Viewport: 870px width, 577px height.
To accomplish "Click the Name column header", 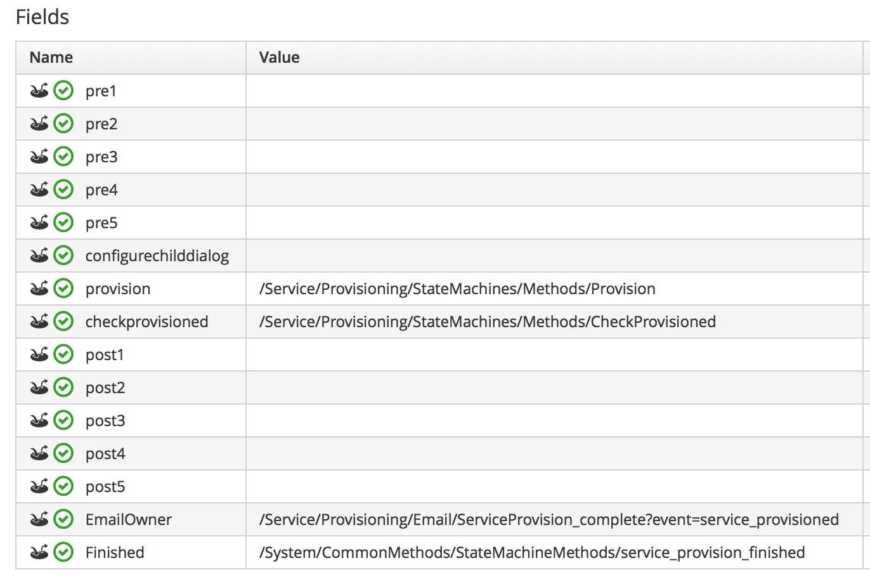I will tap(51, 58).
